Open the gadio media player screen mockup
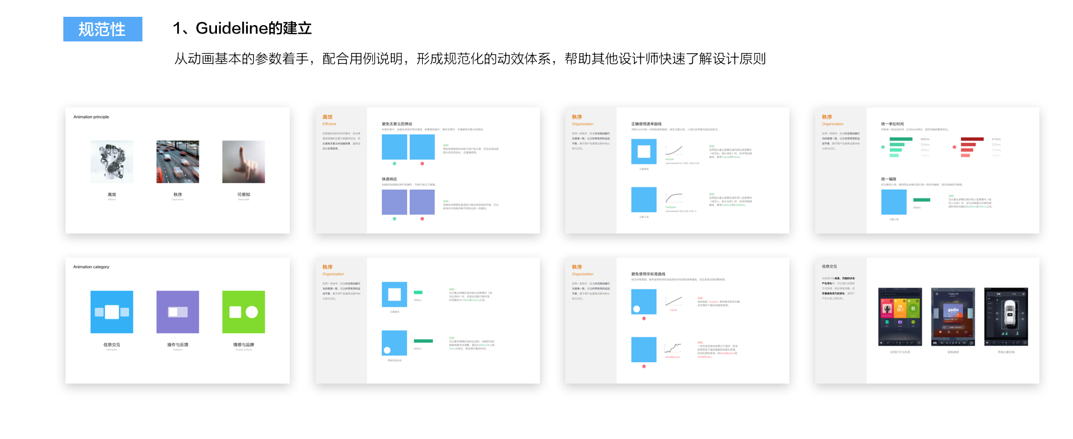The height and width of the screenshot is (439, 1073). point(953,317)
